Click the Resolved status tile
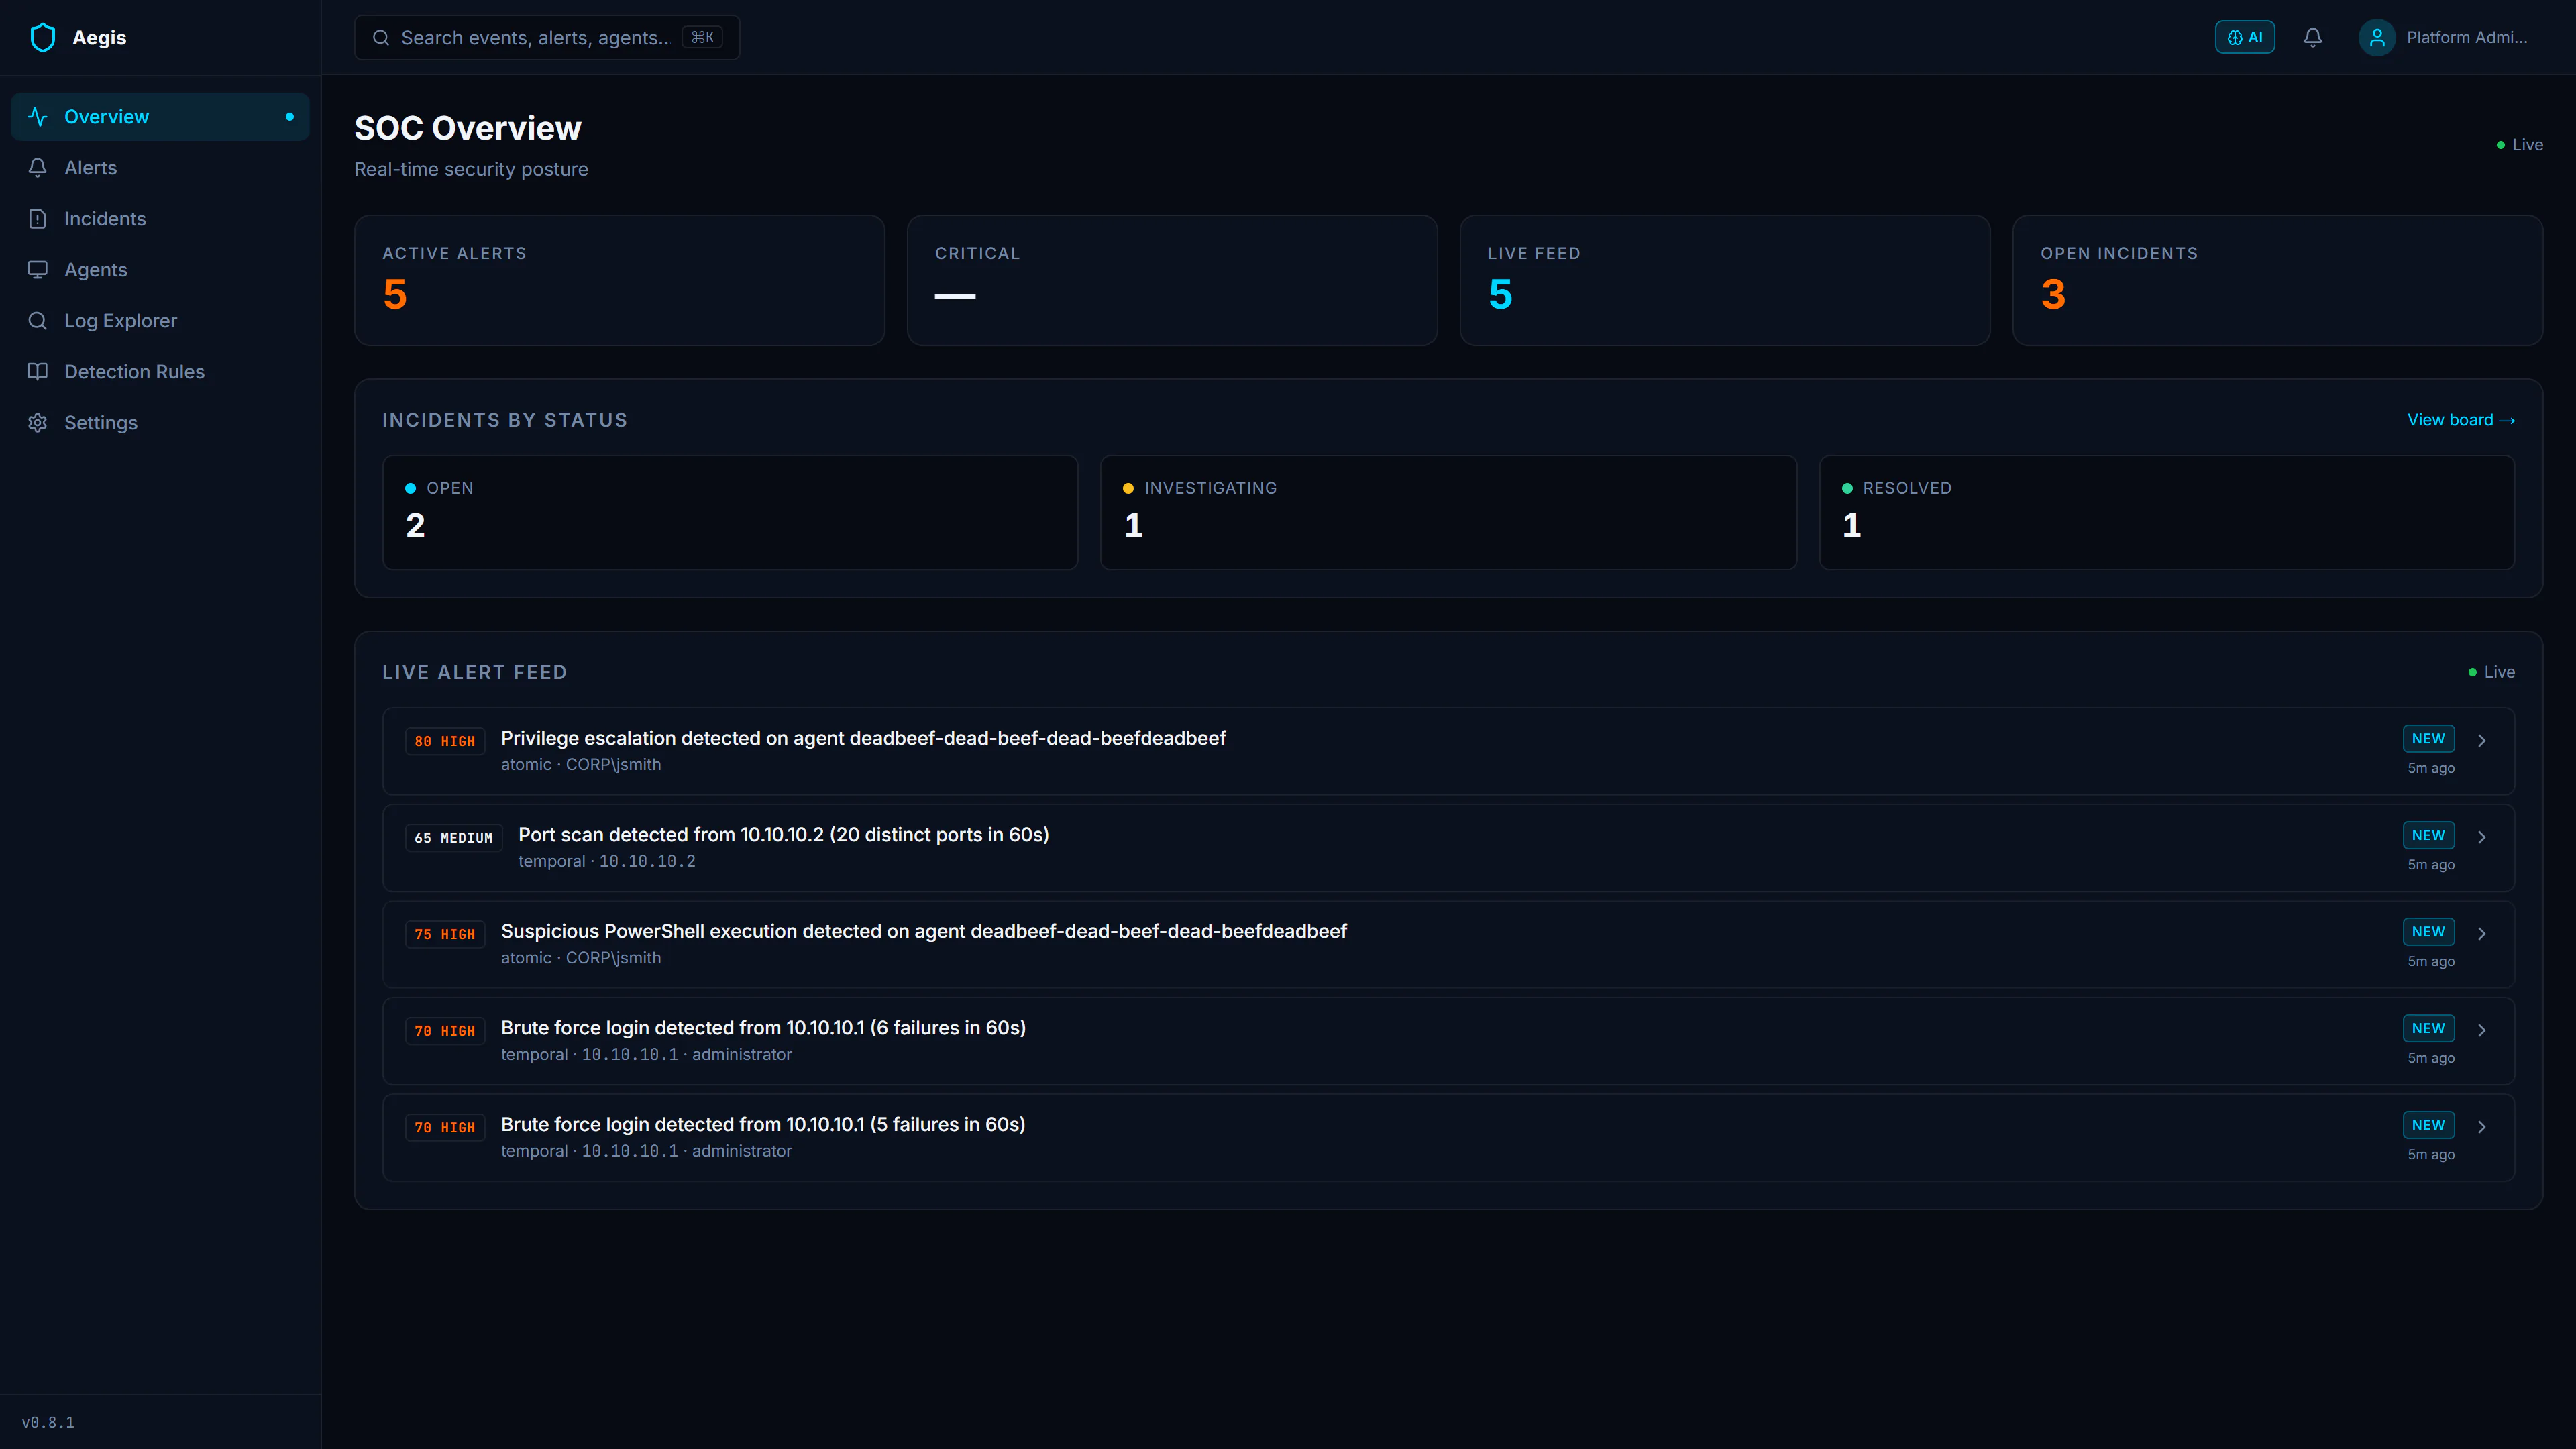 point(2167,513)
